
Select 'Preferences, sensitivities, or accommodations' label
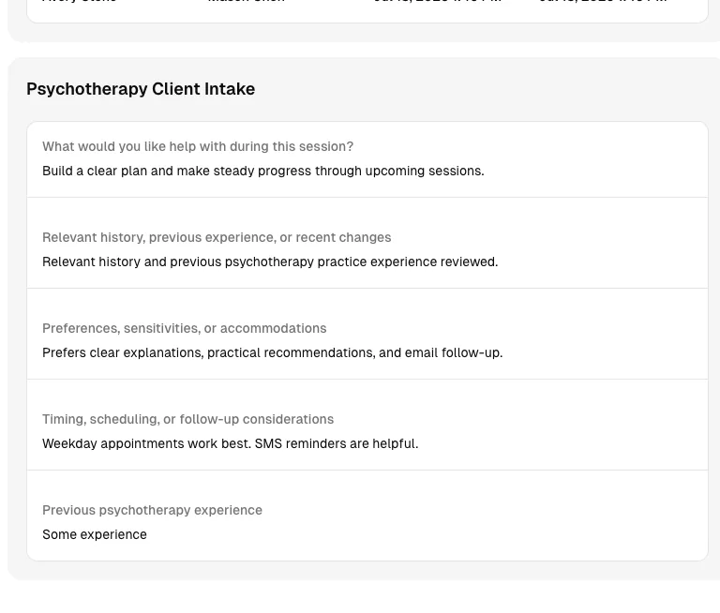click(184, 328)
